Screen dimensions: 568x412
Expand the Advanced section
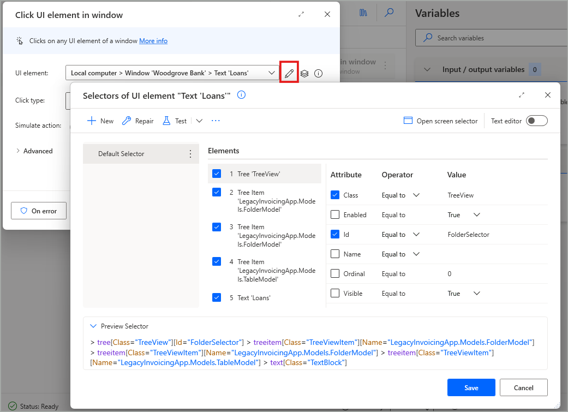(x=35, y=151)
